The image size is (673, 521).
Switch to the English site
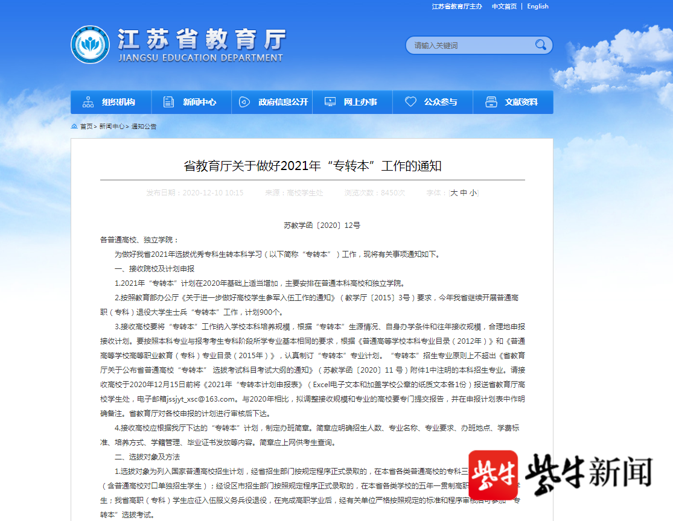tap(537, 7)
